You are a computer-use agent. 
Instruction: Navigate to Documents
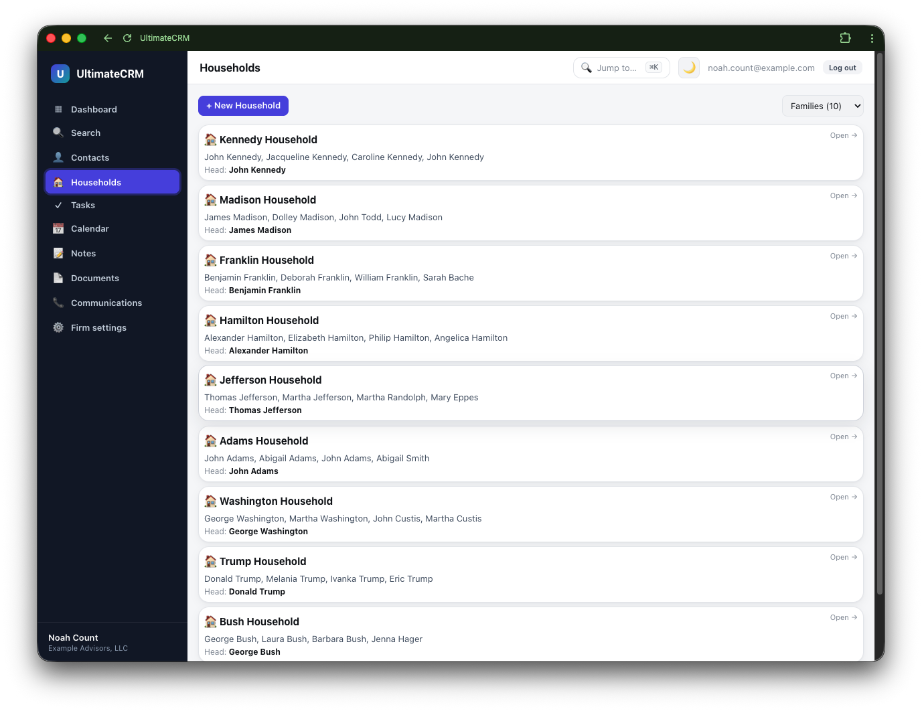(112, 278)
